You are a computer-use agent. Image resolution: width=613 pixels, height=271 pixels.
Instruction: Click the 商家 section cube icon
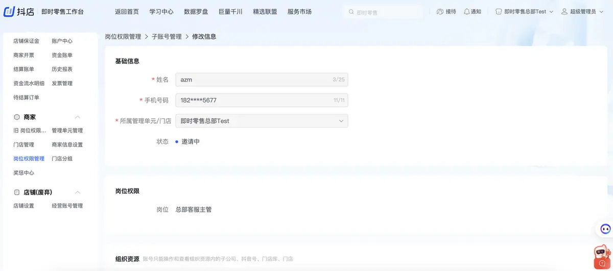point(17,117)
